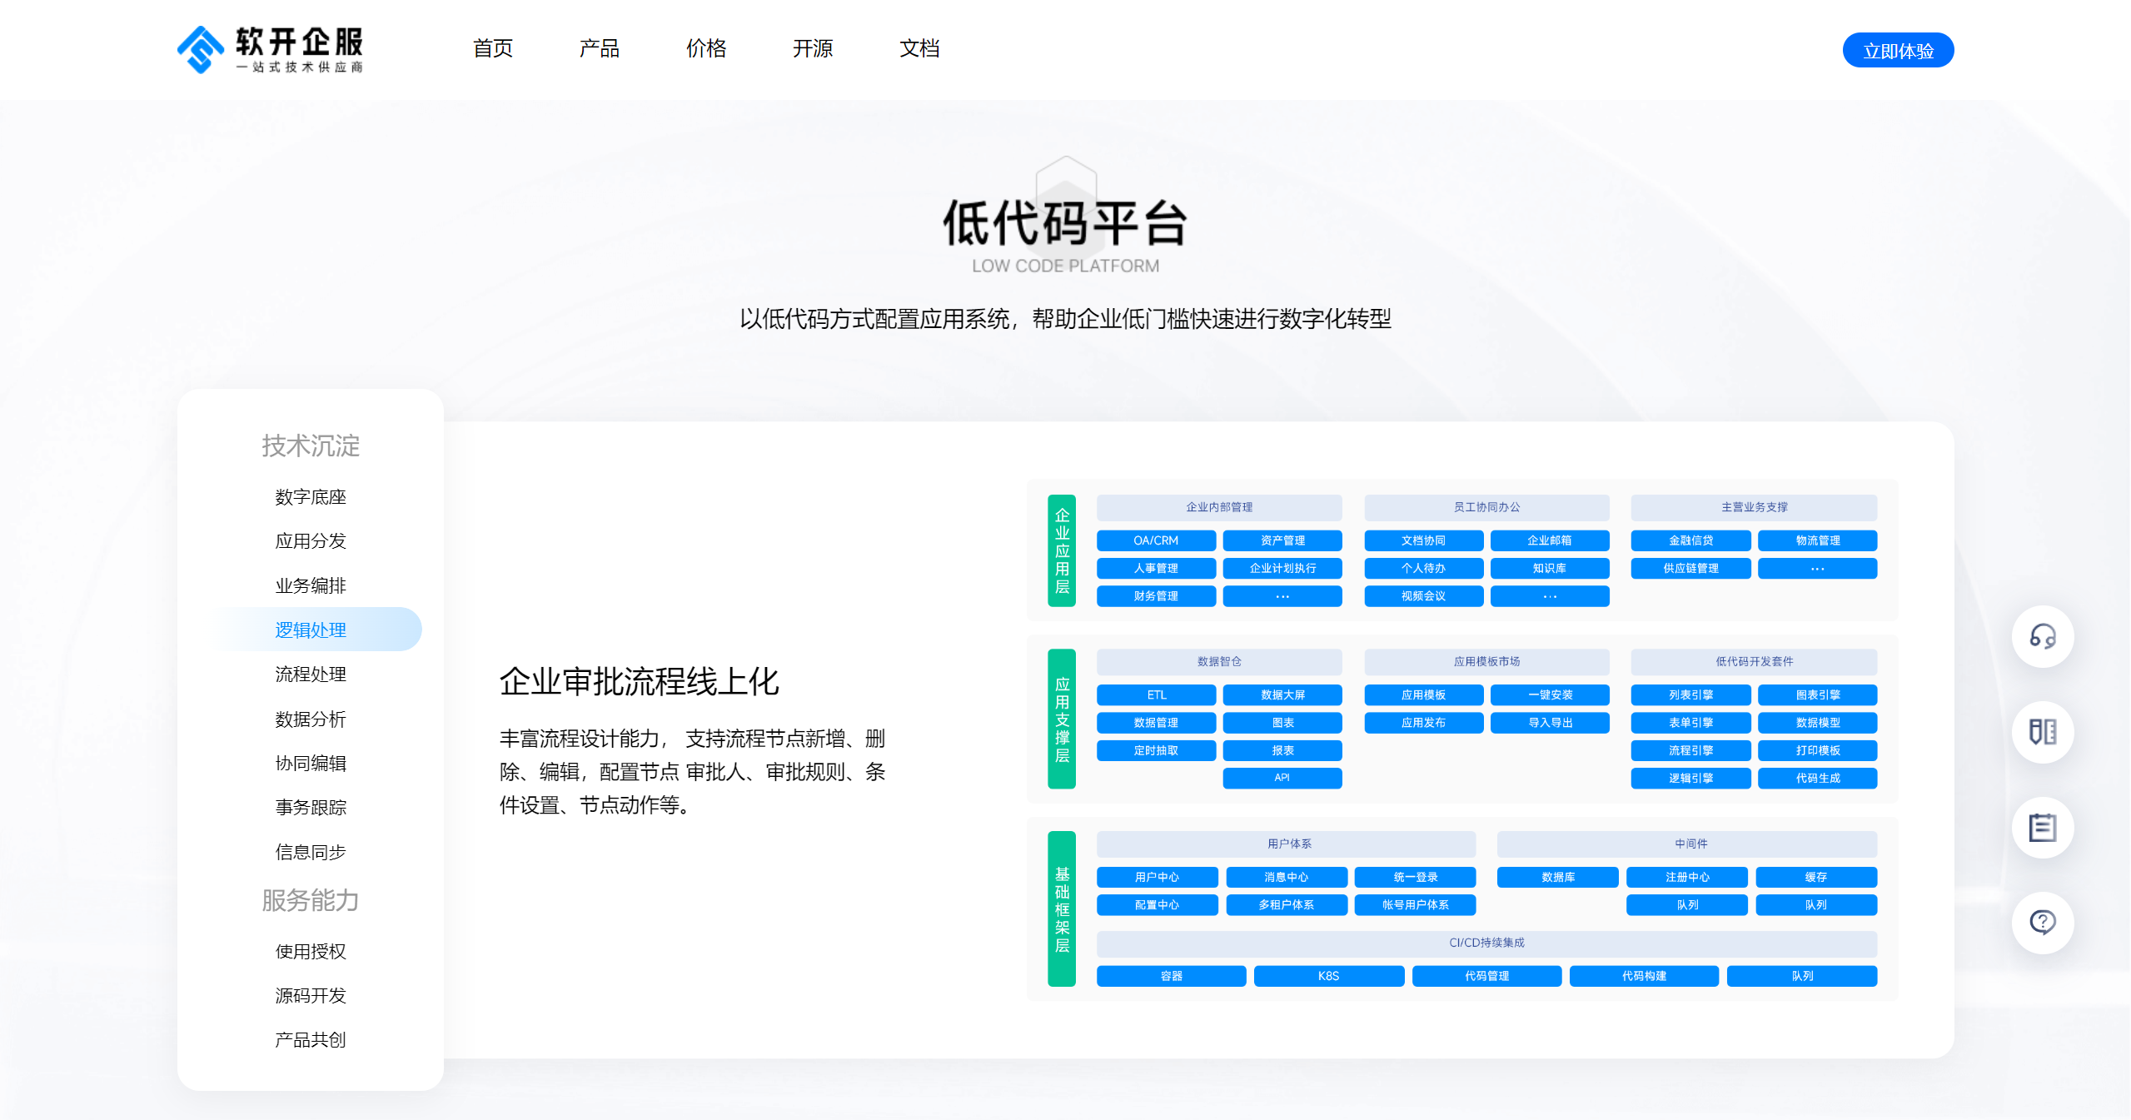Click the architecture diagram image

coord(1461,739)
